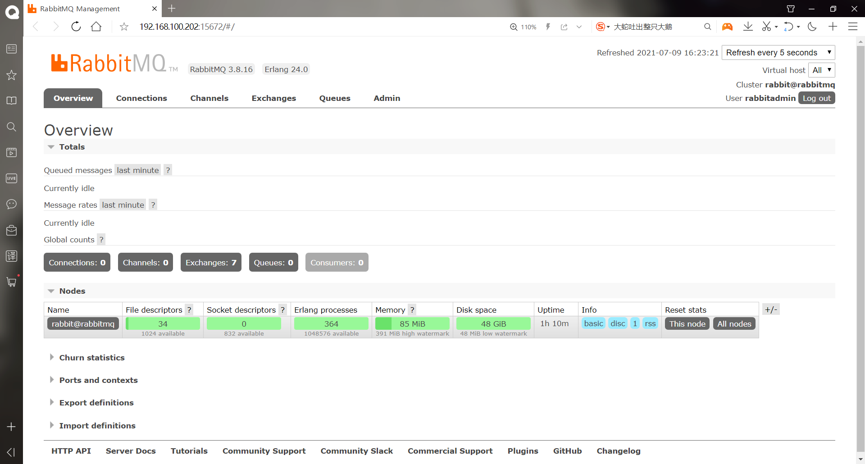Open the Community Slack link
This screenshot has width=865, height=464.
coord(356,450)
